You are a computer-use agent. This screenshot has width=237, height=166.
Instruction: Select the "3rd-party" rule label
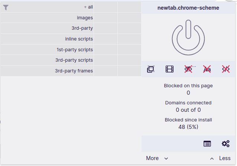(x=82, y=28)
